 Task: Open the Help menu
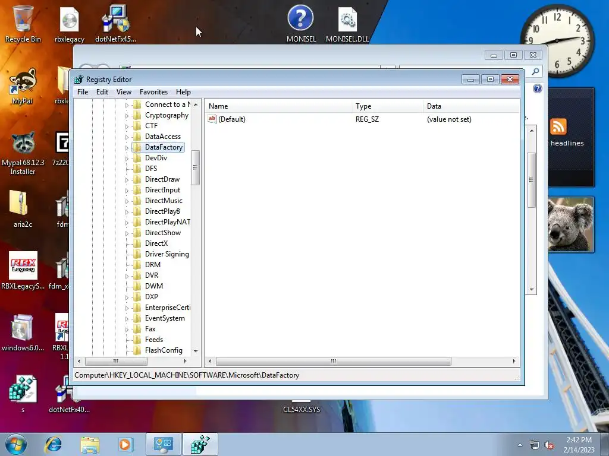tap(183, 92)
